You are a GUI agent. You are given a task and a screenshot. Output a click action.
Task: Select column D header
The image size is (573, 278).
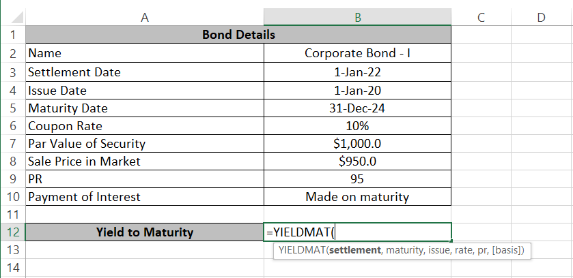541,17
